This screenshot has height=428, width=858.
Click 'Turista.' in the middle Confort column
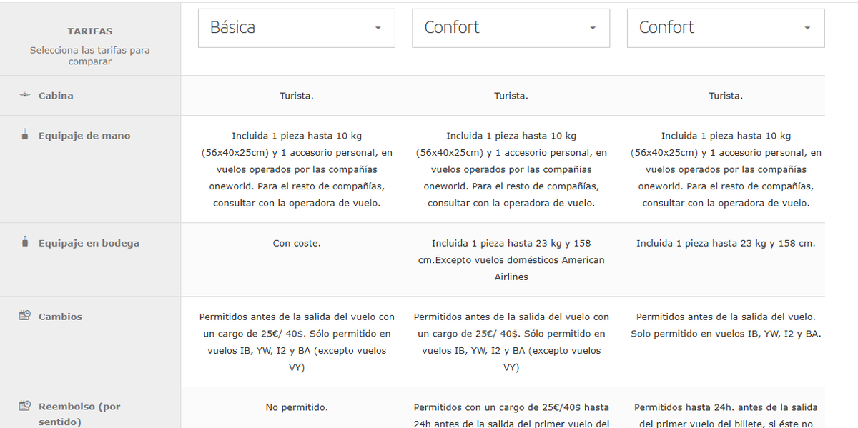[x=511, y=96]
